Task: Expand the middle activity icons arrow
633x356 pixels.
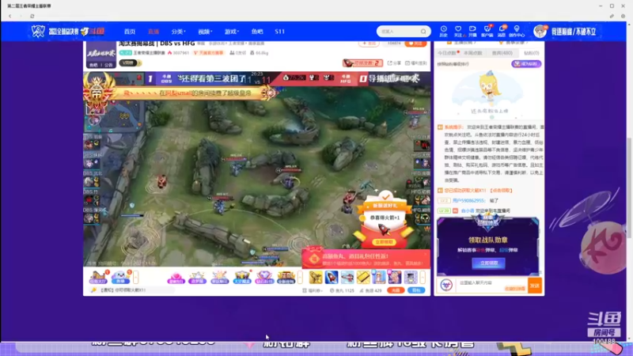Action: tap(300, 278)
